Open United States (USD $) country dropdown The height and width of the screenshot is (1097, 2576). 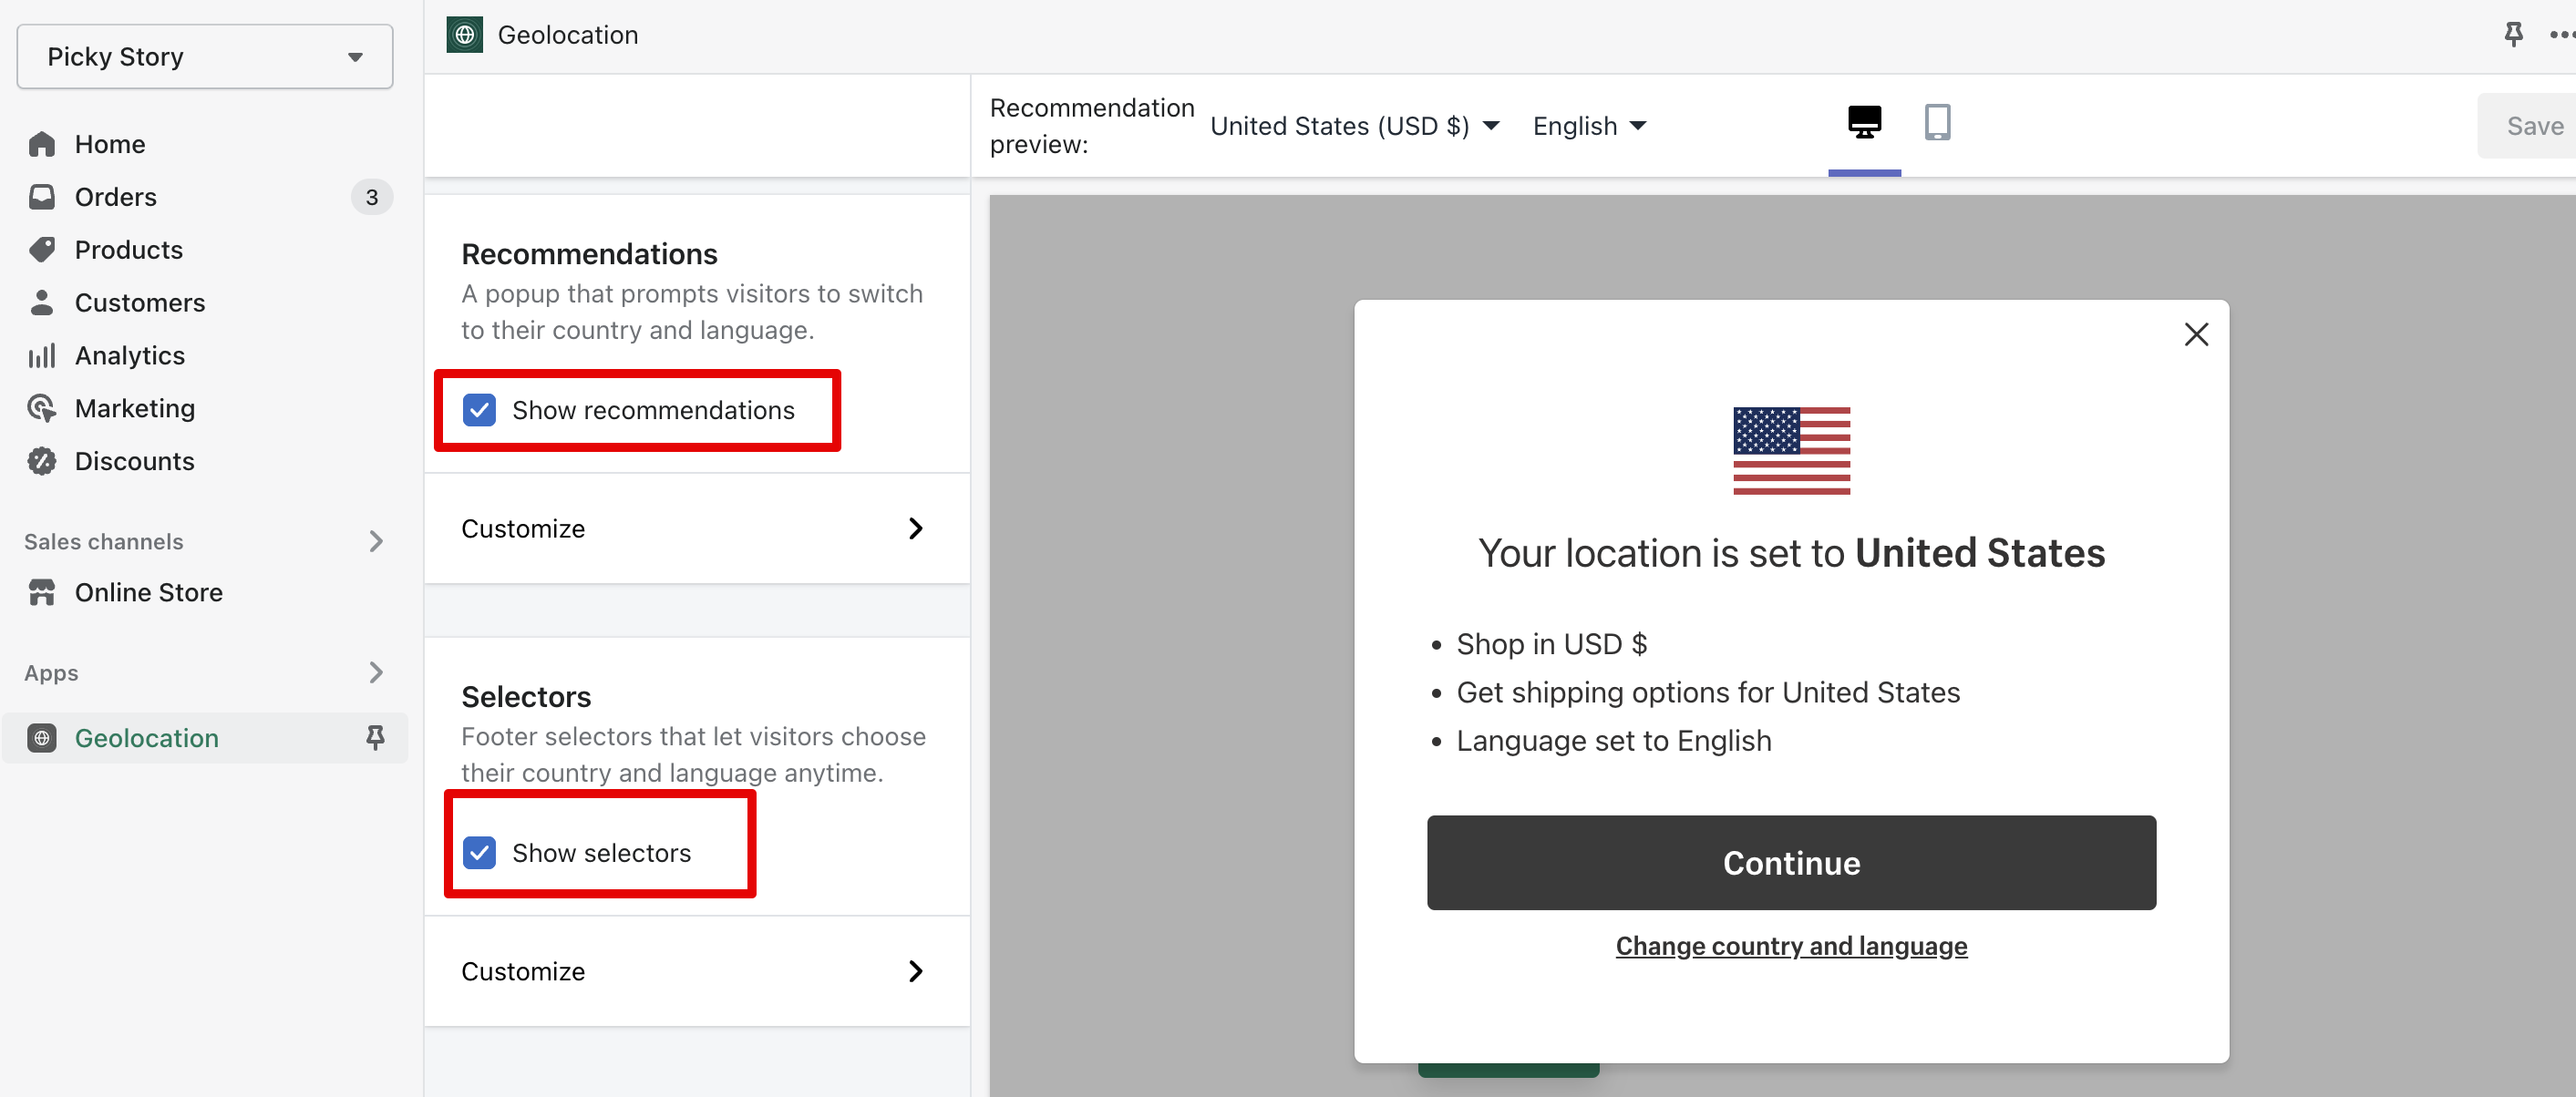1354,126
